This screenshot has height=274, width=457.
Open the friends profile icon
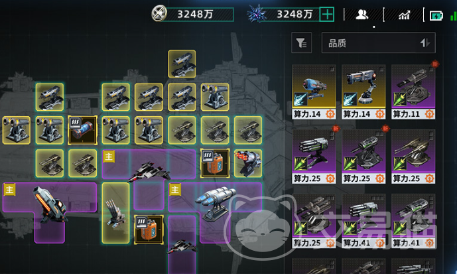tap(362, 15)
